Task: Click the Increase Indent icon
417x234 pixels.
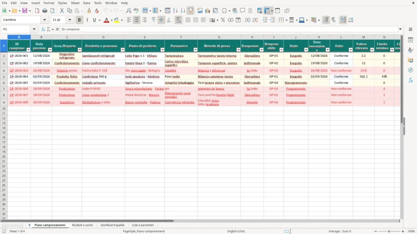Action: pos(265,20)
